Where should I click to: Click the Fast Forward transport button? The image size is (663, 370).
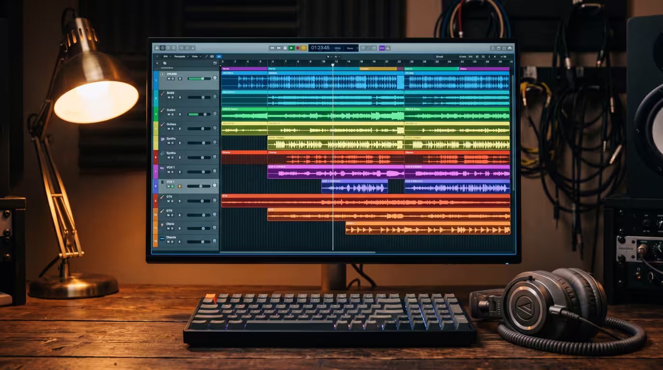[x=278, y=48]
